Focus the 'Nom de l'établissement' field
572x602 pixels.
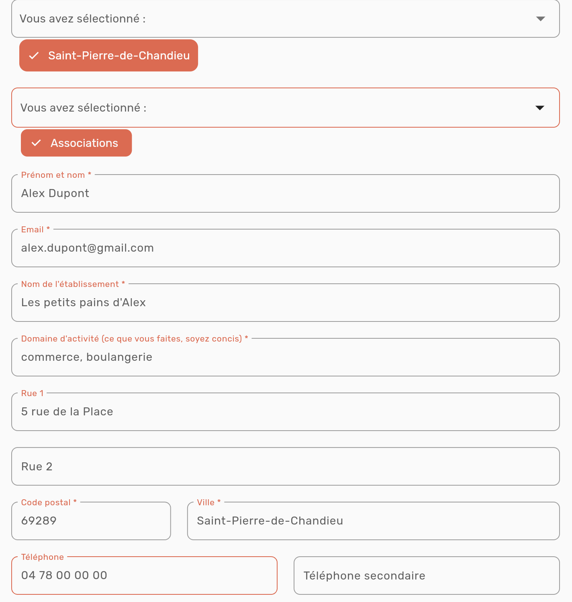pos(286,303)
